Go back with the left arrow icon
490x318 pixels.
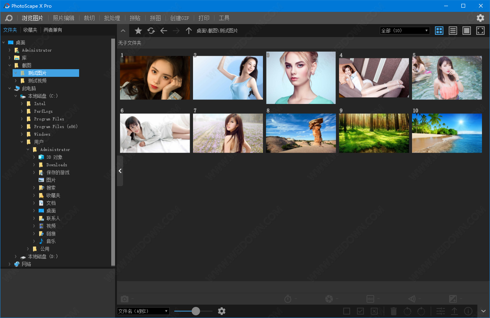pyautogui.click(x=164, y=31)
